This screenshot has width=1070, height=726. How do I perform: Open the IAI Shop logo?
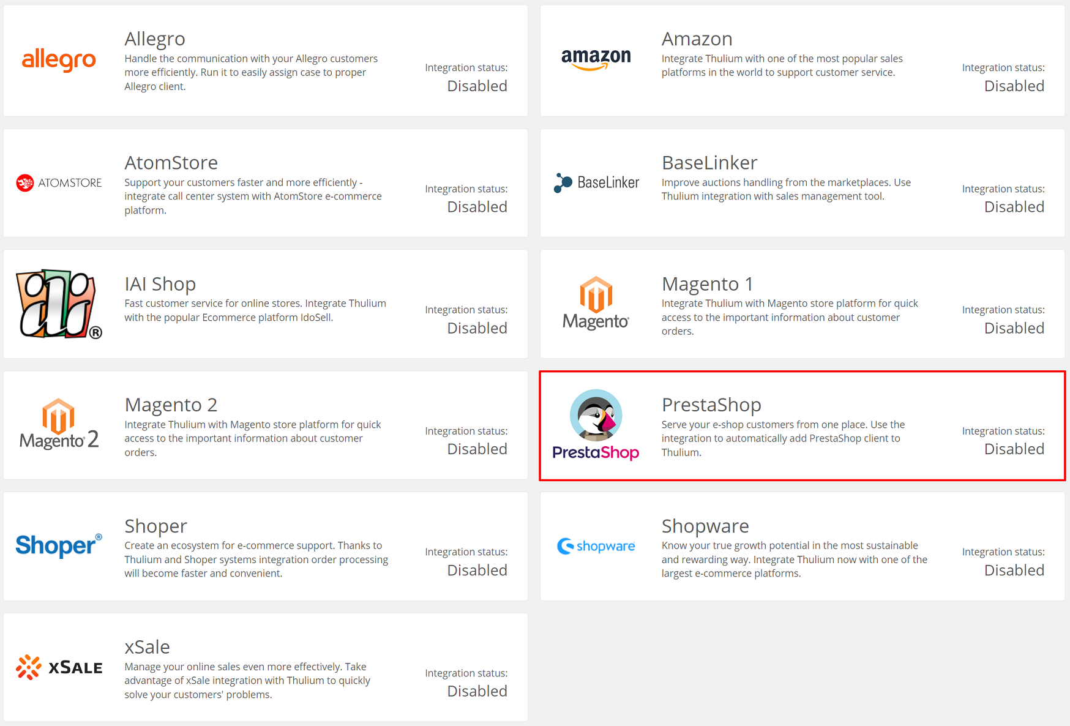59,304
